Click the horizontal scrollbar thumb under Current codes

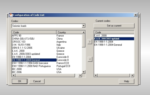pos(114,75)
